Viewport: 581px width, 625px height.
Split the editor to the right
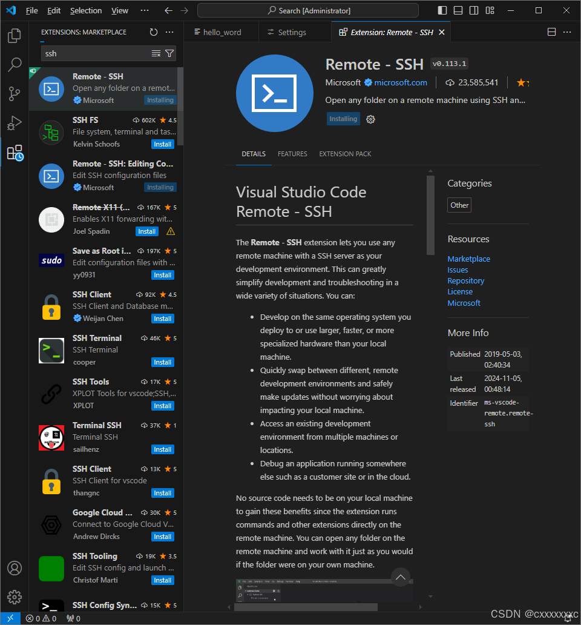coord(551,32)
